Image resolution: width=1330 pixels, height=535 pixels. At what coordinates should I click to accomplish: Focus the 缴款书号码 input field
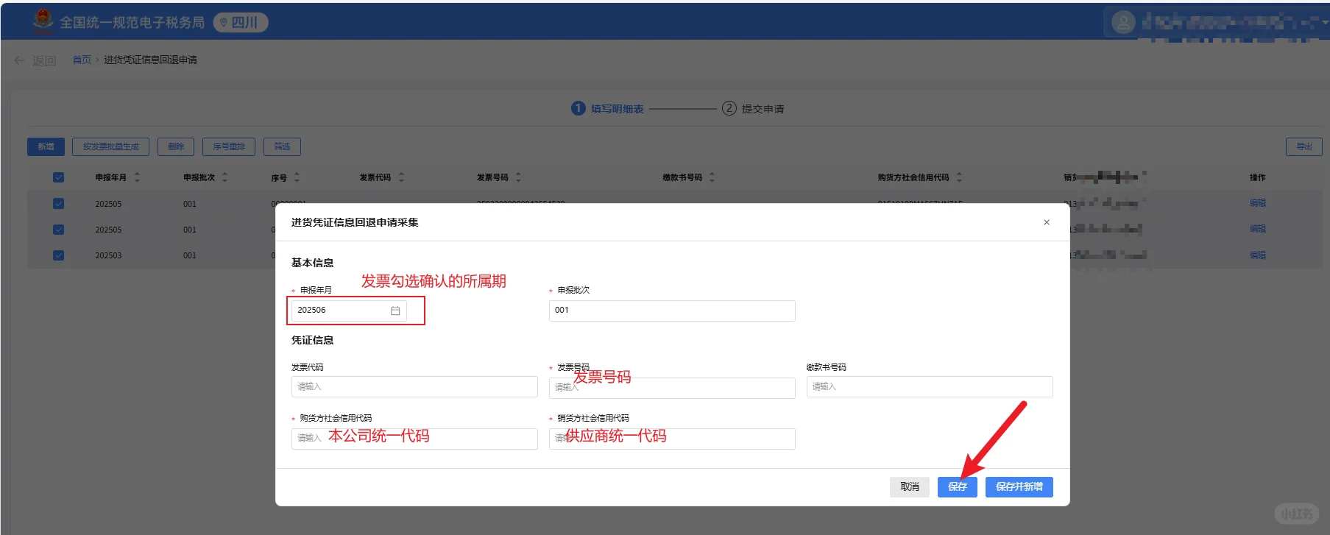[x=930, y=386]
